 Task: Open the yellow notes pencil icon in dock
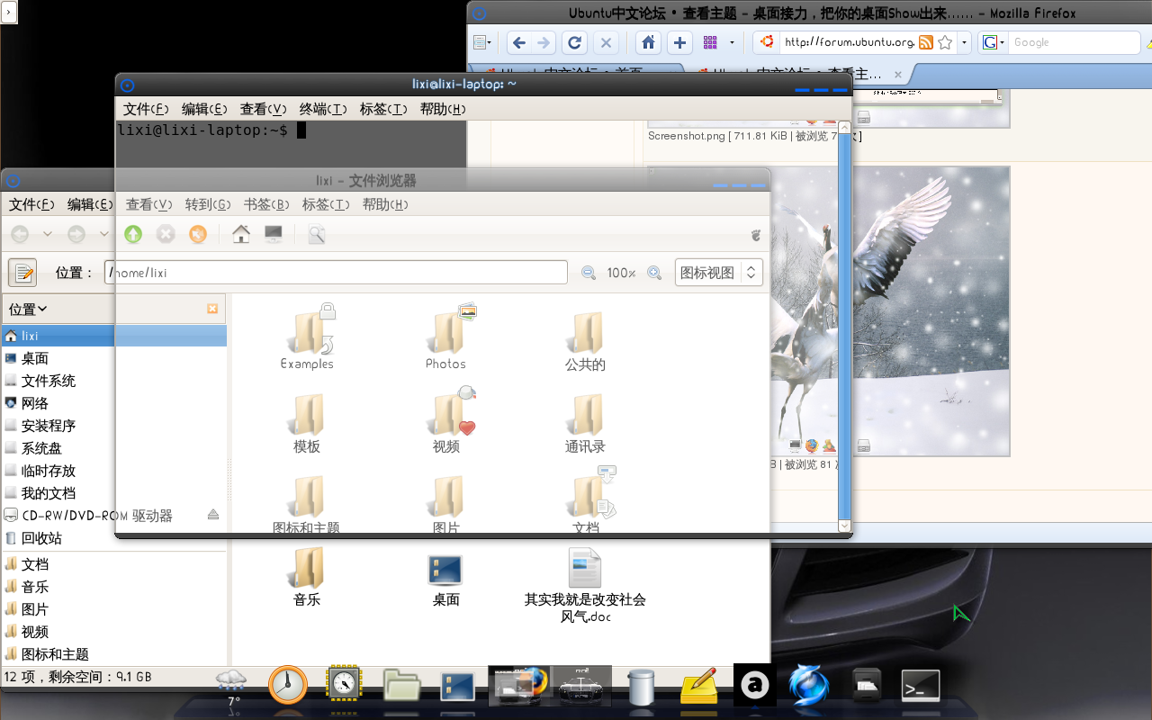(699, 686)
